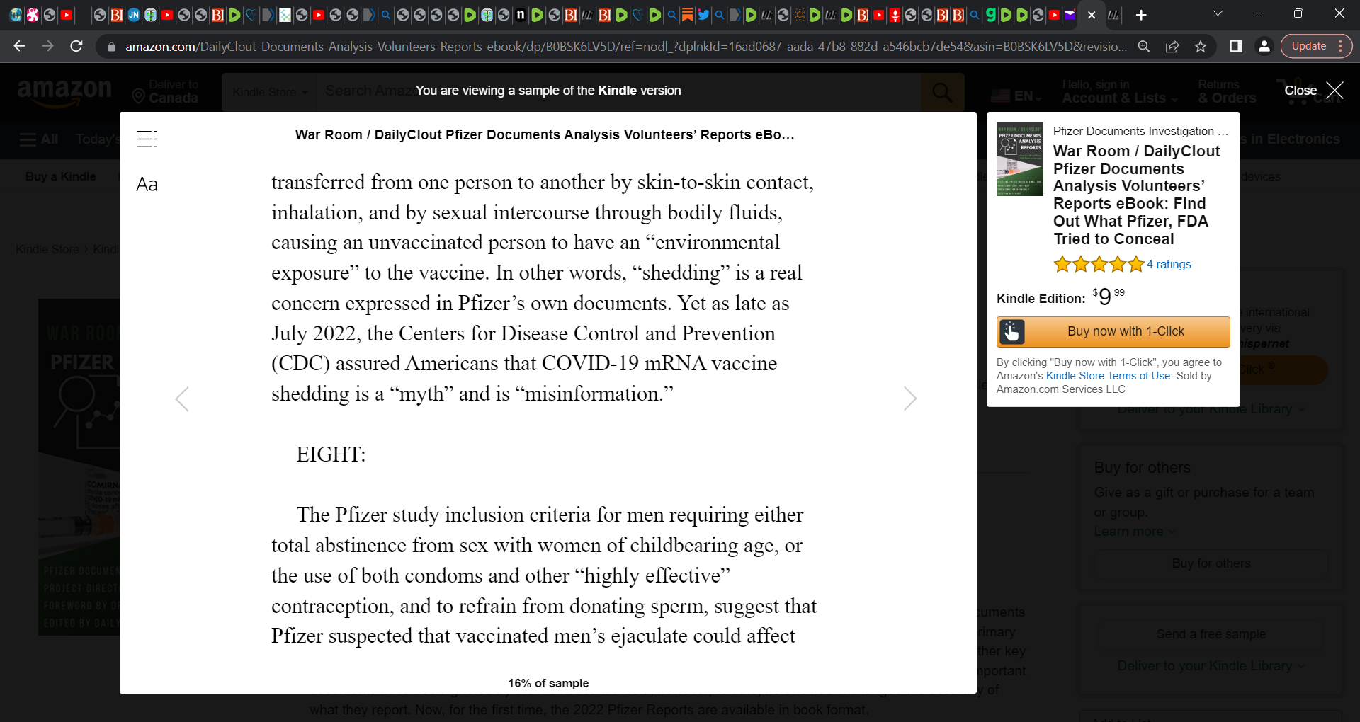This screenshot has height=722, width=1360.
Task: Expand the EN language selector
Action: click(x=1016, y=96)
